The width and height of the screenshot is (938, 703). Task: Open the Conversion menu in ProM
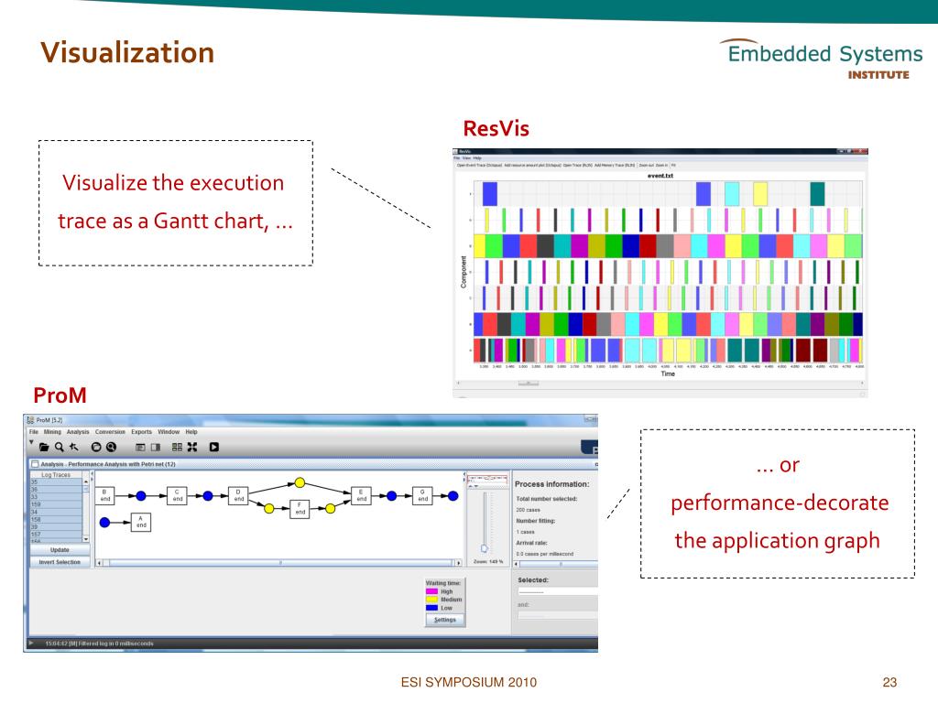[x=110, y=432]
